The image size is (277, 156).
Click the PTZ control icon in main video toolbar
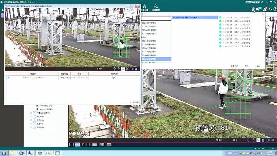click(249, 140)
